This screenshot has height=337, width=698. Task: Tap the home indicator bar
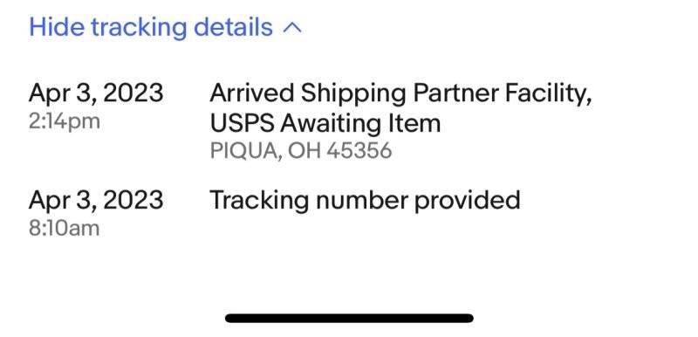pyautogui.click(x=349, y=318)
